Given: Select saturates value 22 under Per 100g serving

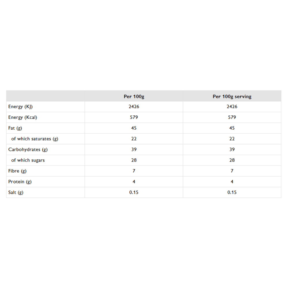Looking at the screenshot, I should click(x=232, y=139).
